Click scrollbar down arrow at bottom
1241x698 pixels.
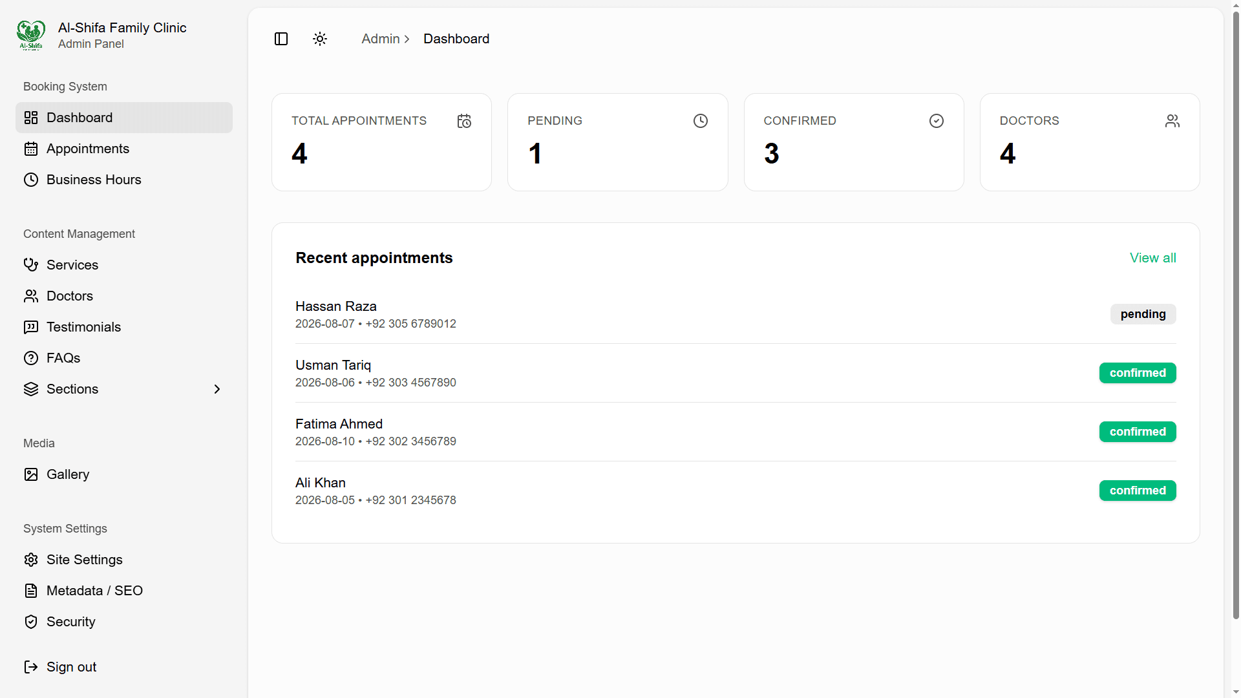(x=1236, y=692)
